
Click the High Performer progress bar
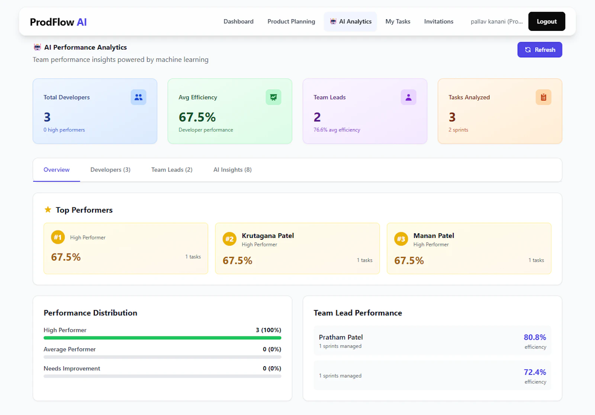(162, 338)
